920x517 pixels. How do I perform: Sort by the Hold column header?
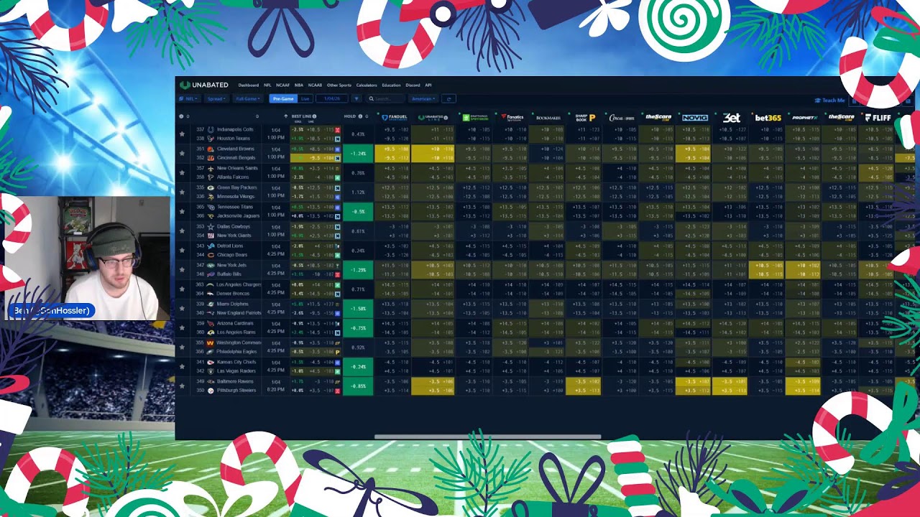click(x=350, y=116)
